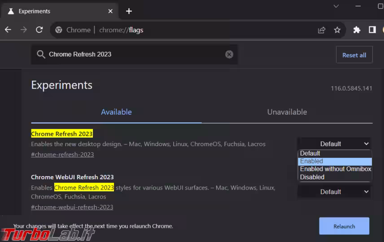The height and width of the screenshot is (242, 384).
Task: Click the magnifier icon in search flags box
Action: point(41,54)
